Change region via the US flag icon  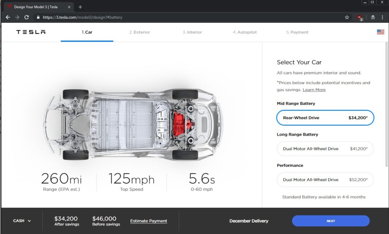click(x=381, y=32)
